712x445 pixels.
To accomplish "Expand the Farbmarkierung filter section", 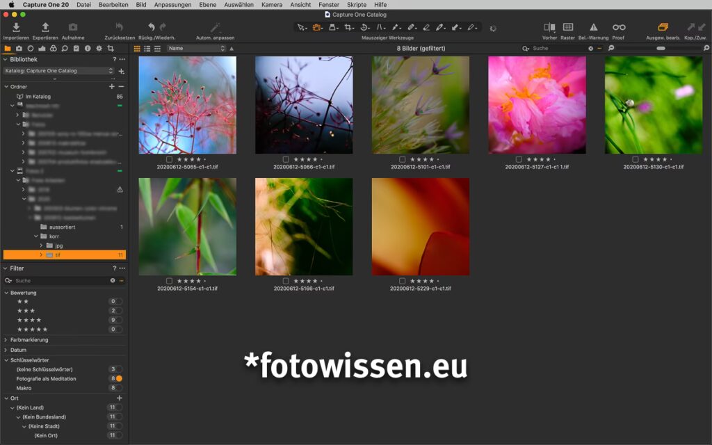I will [x=6, y=340].
